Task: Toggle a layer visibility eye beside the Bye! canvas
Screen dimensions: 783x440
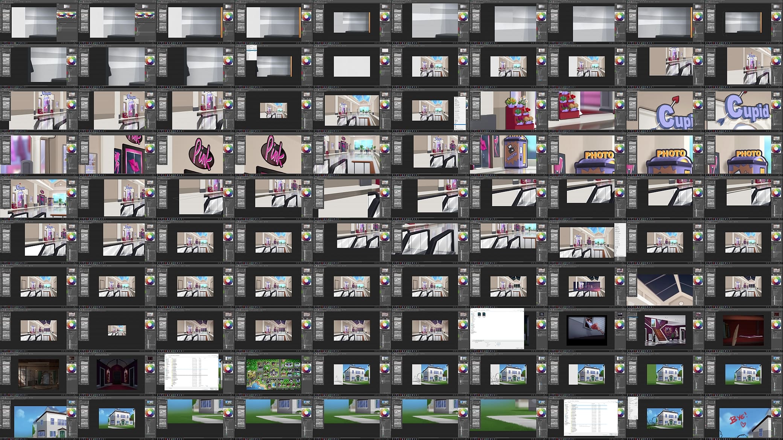Action: tap(772, 424)
